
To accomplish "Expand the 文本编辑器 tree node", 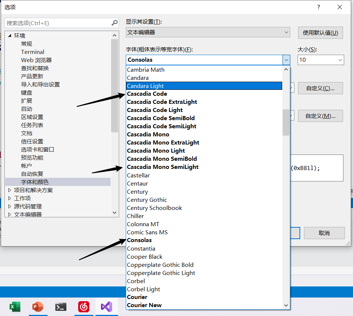I will (x=10, y=214).
